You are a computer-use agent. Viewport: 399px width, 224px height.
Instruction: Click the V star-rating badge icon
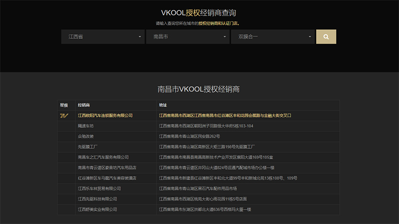click(x=64, y=115)
